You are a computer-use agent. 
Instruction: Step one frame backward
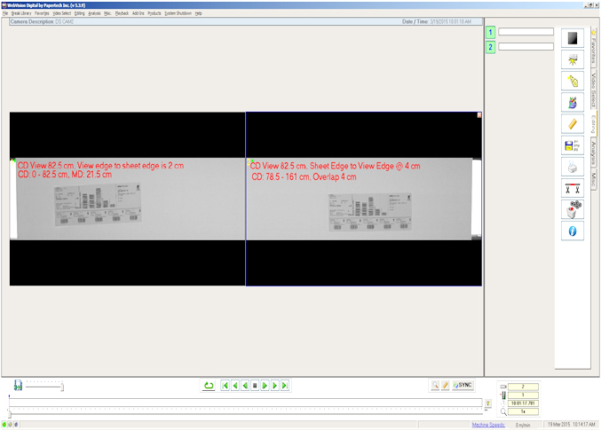[x=235, y=386]
